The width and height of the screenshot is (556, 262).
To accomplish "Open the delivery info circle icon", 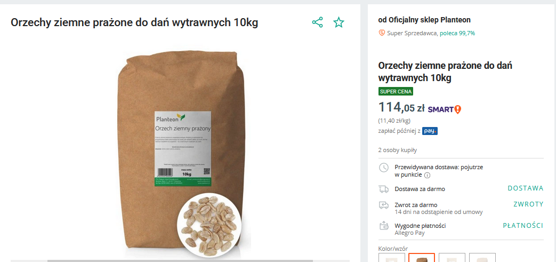I will 428,175.
